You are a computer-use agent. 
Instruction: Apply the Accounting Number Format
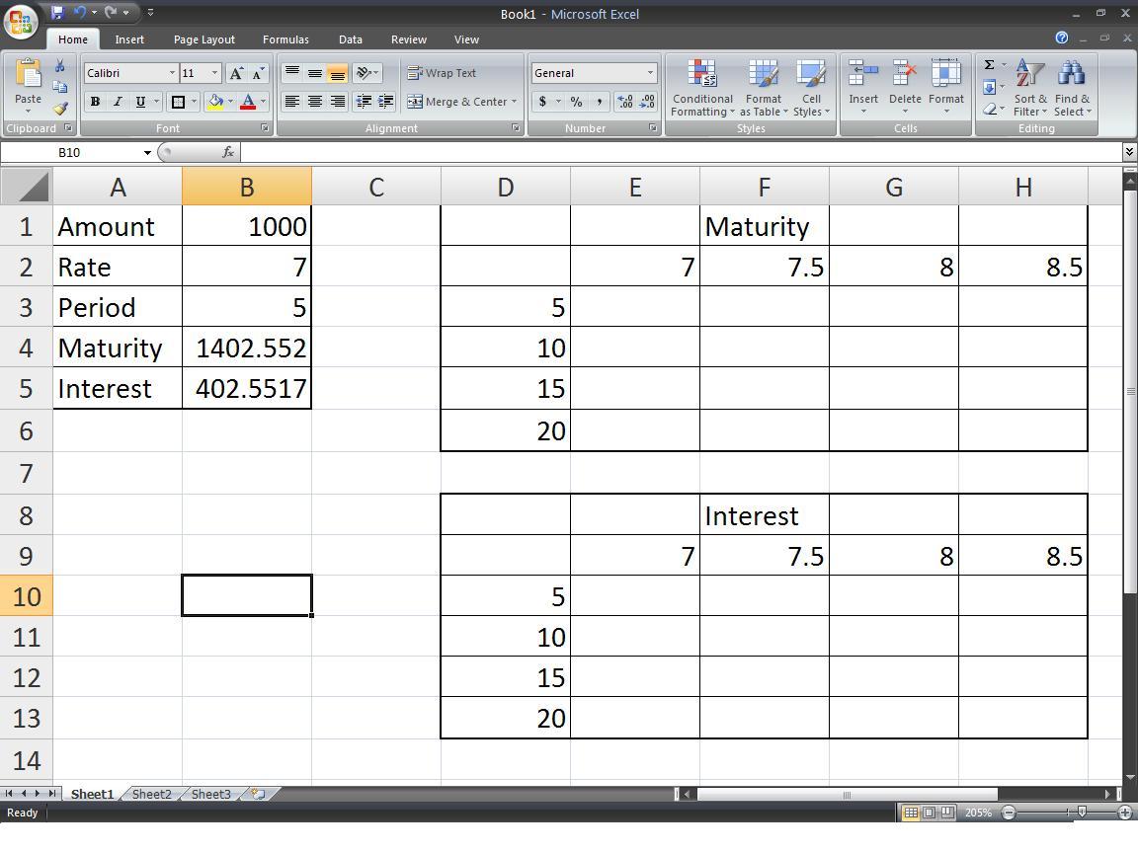[544, 101]
